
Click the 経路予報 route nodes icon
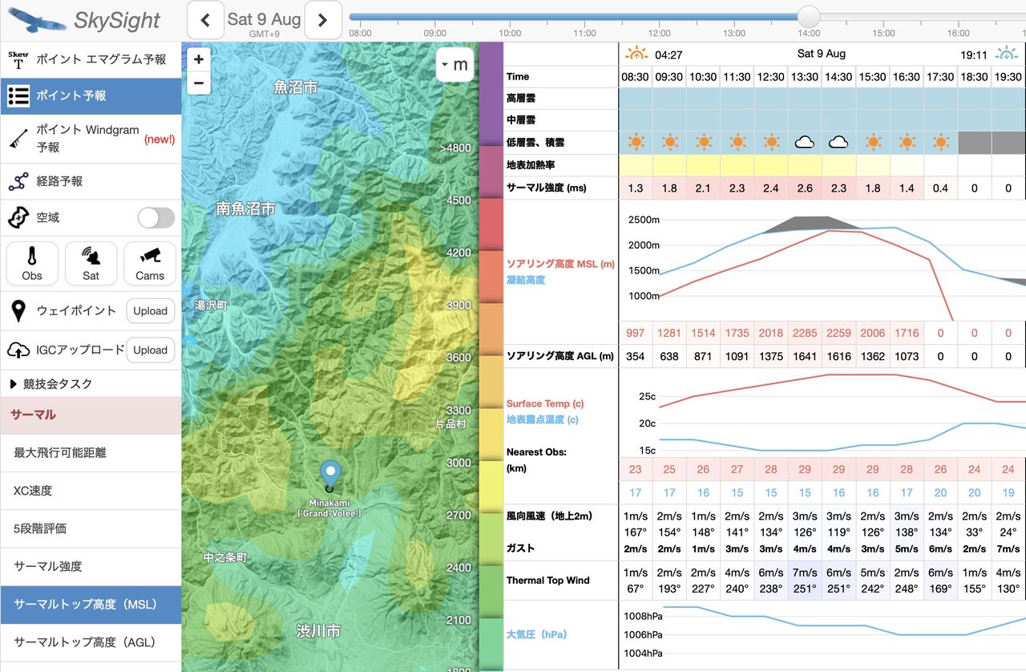click(x=18, y=182)
